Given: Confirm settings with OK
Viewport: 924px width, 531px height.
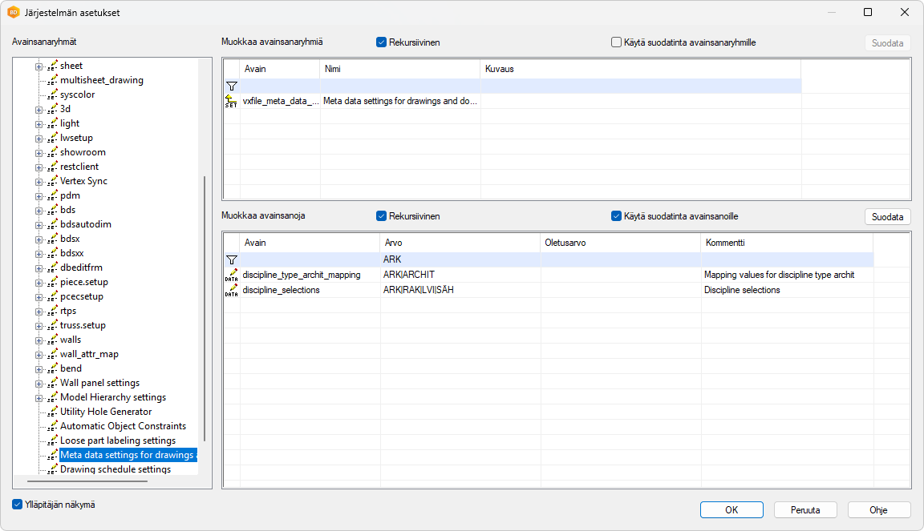Looking at the screenshot, I should (731, 510).
